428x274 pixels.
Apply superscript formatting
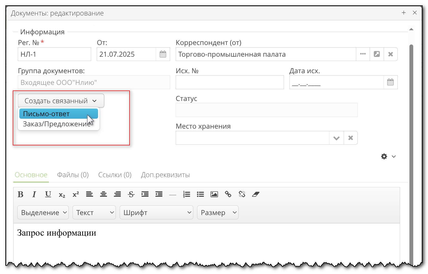coord(75,194)
